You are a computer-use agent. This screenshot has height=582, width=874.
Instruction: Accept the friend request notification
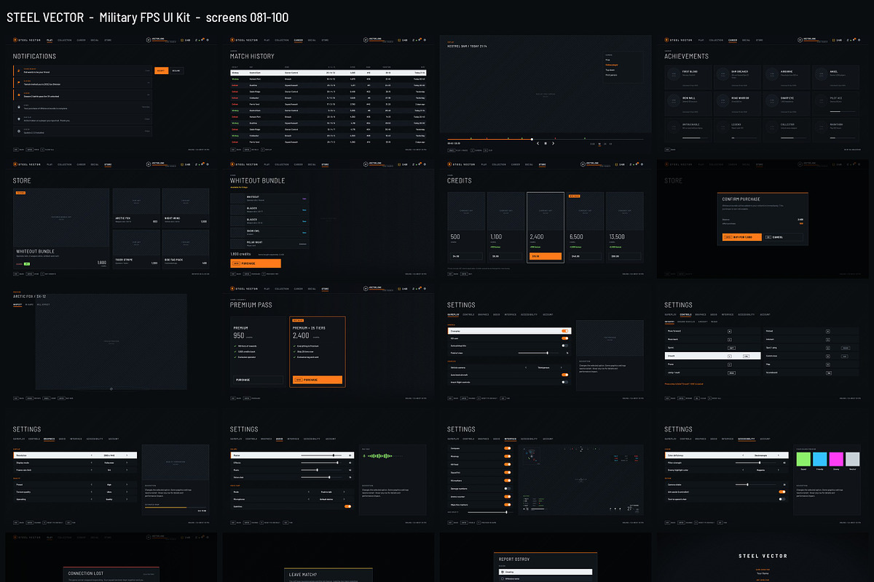[160, 71]
